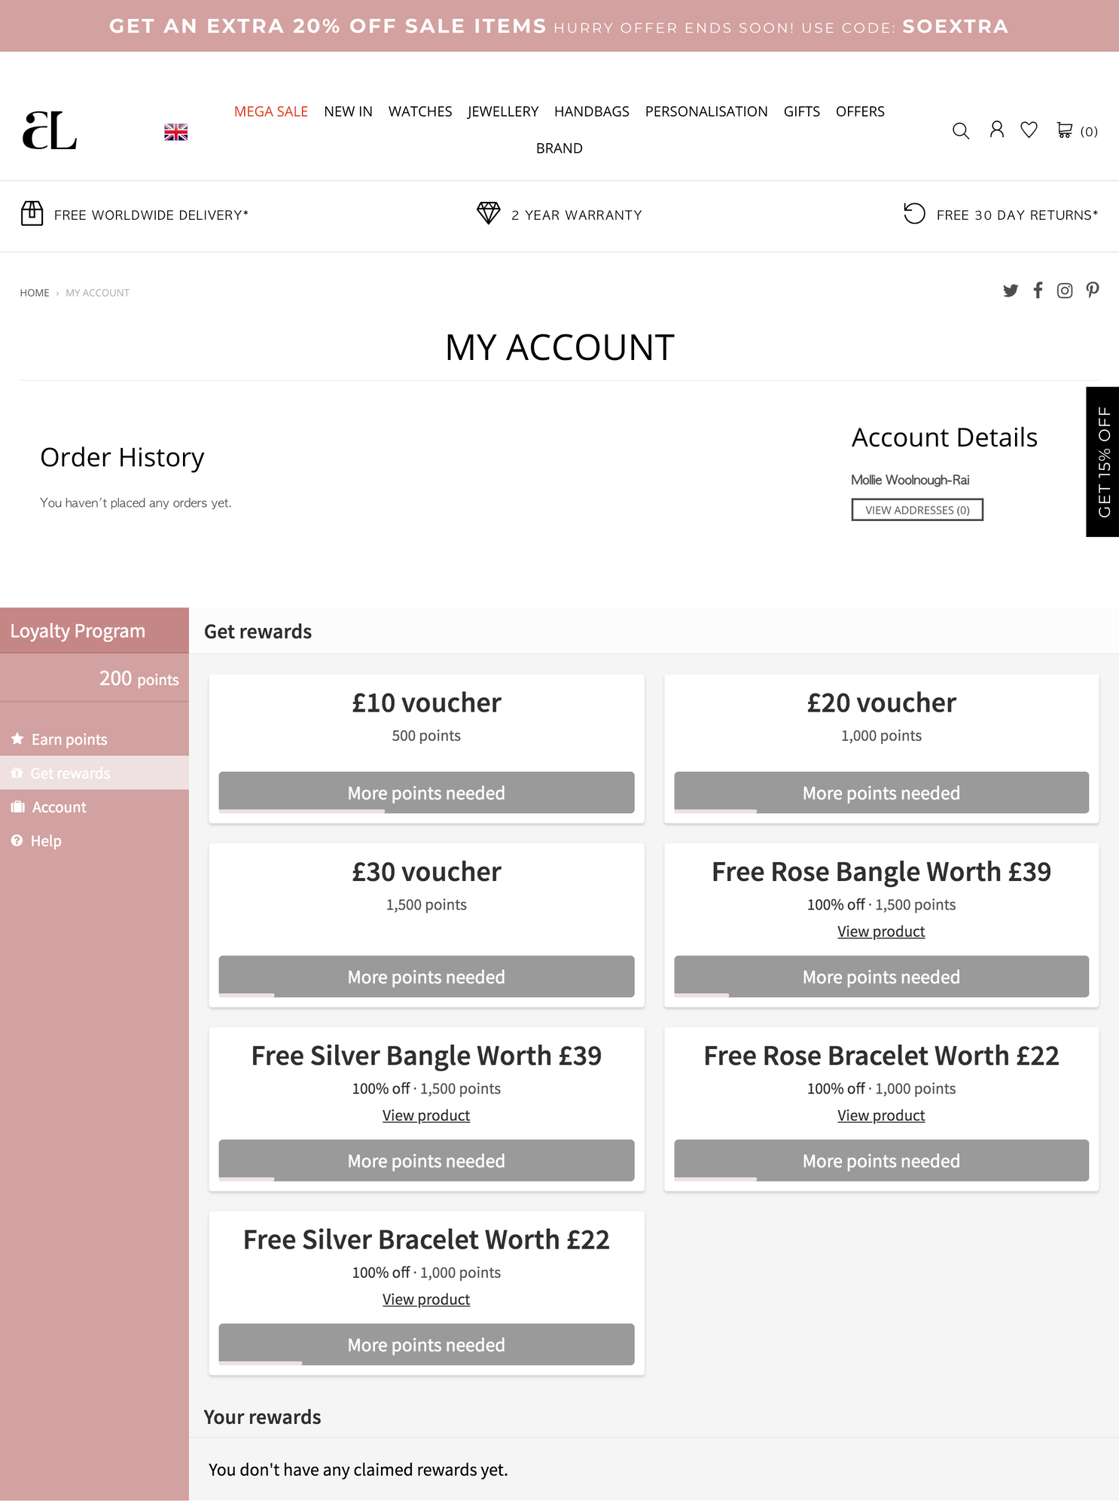
Task: Select the Earn points star icon
Action: [17, 739]
